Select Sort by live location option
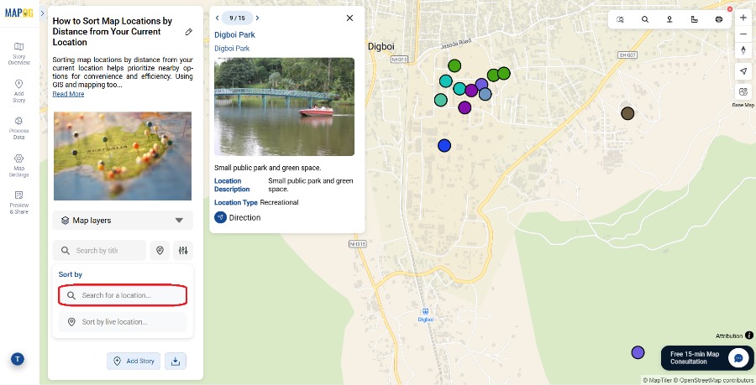The image size is (756, 385). 123,322
